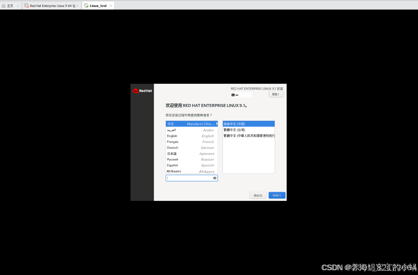The height and width of the screenshot is (275, 418).
Task: Expand the arrow on the 中文 row
Action: 217,124
